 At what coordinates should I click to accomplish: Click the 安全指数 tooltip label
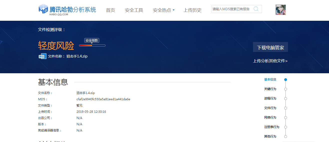(92, 40)
